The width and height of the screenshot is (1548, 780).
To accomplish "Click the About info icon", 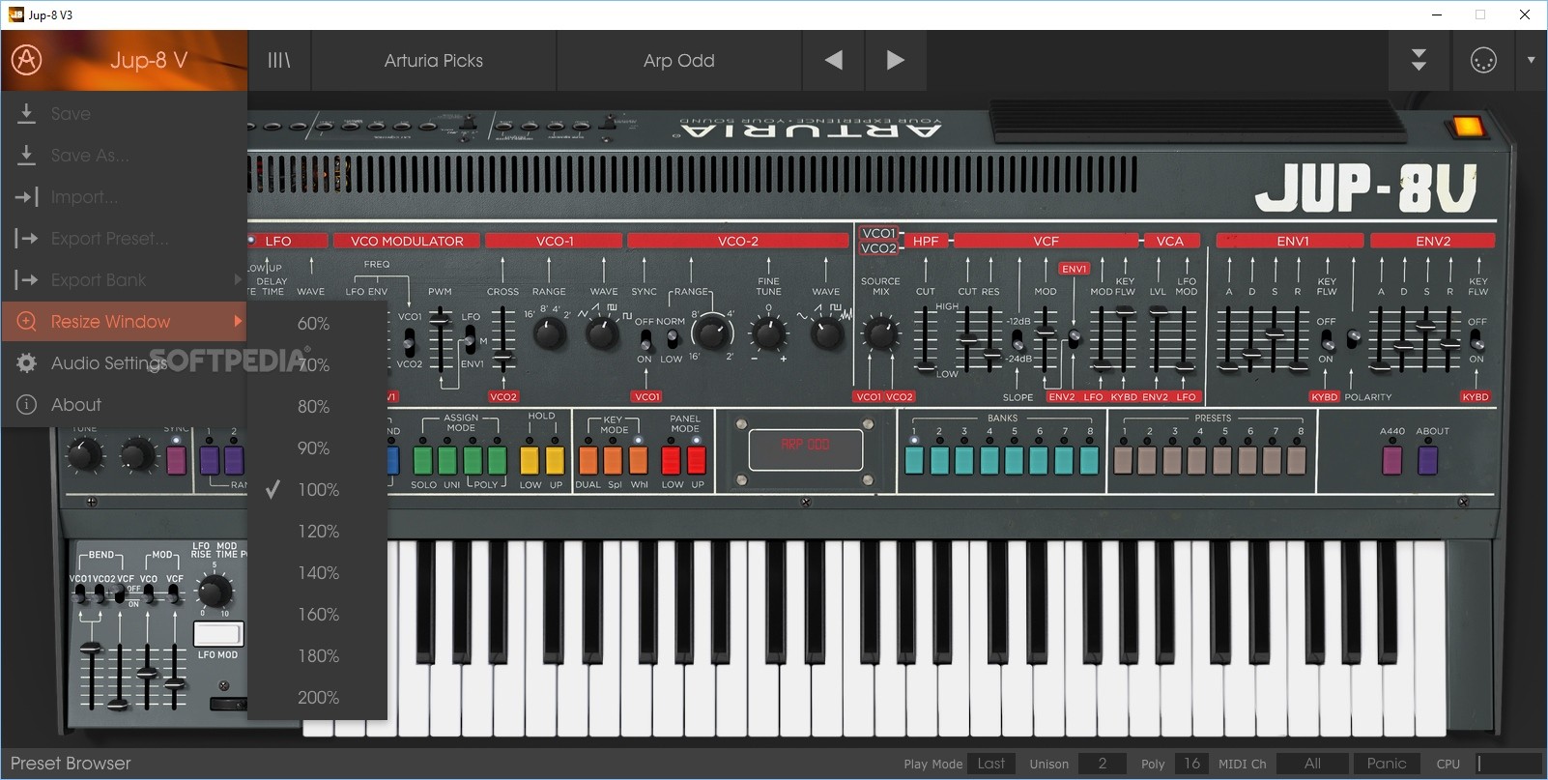I will pos(27,404).
